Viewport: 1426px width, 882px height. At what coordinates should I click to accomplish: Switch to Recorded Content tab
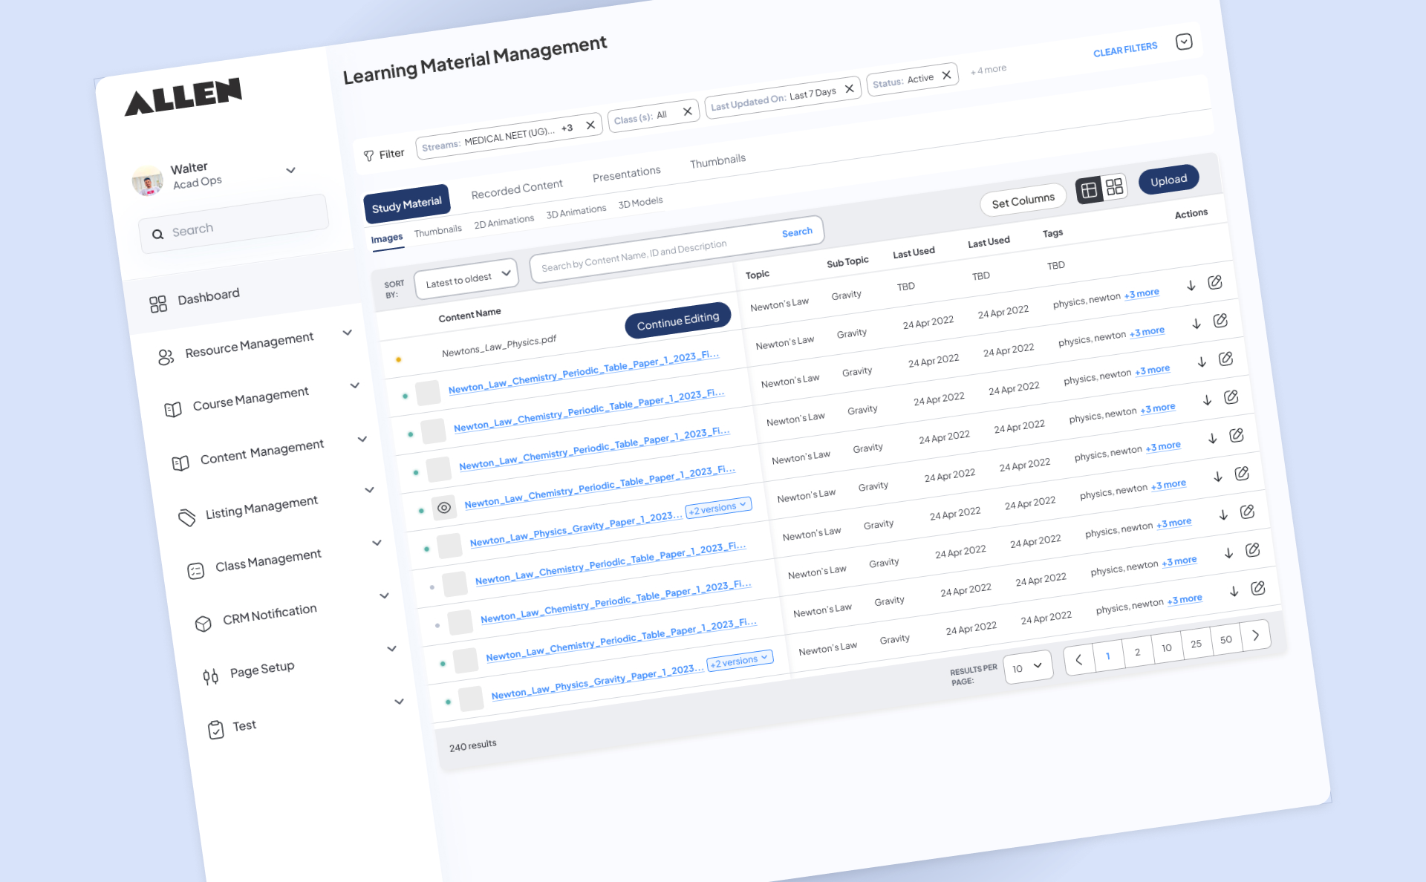coord(516,189)
